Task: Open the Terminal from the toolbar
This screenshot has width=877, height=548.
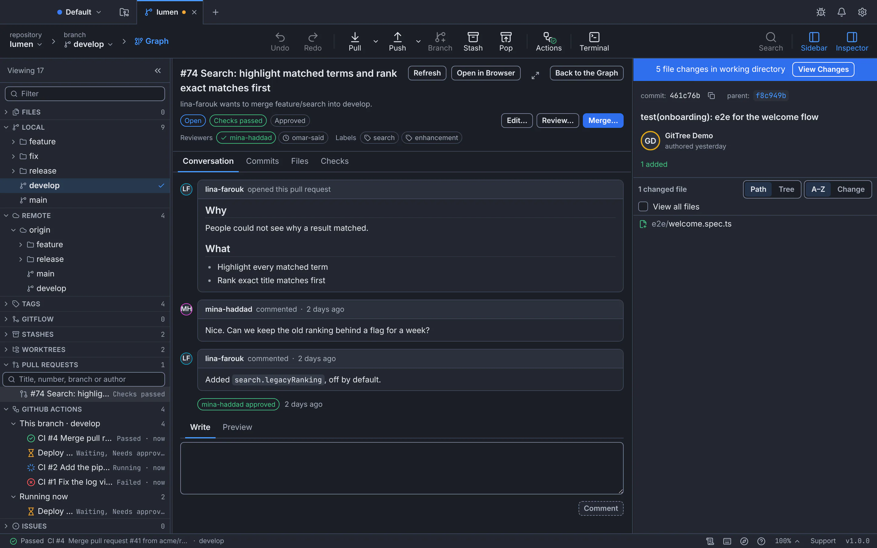Action: coord(594,42)
